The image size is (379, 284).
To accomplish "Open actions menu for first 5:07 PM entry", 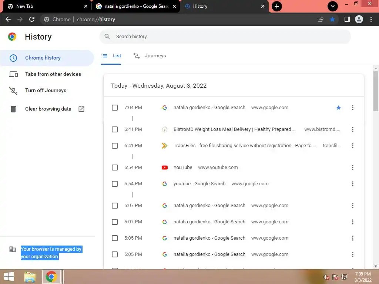I will 353,206.
